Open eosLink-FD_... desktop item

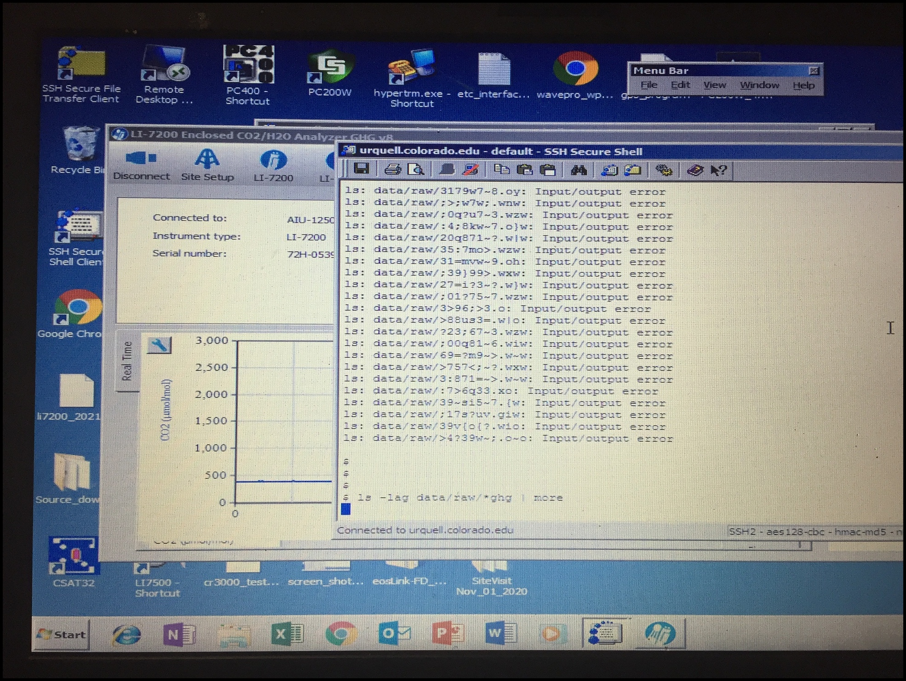[409, 574]
